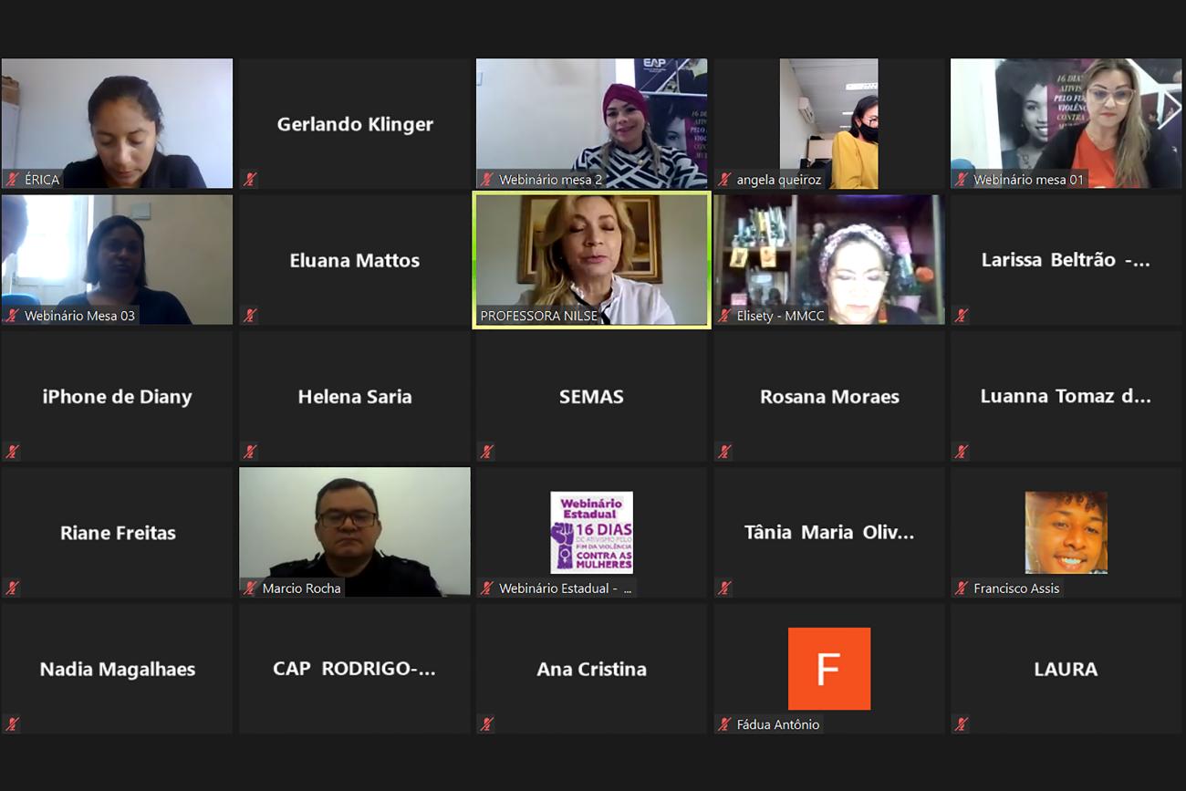Click the SEMAS participant name tile
The image size is (1186, 791).
click(x=591, y=396)
